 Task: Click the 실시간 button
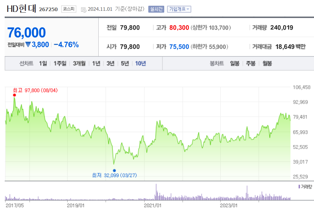(x=156, y=9)
